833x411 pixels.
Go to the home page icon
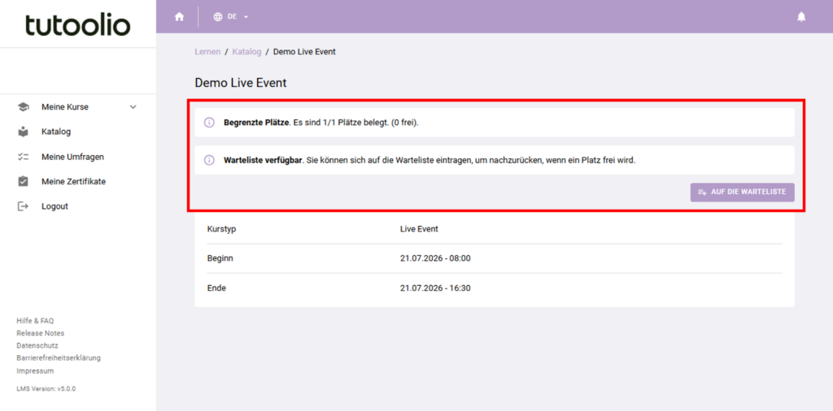(180, 16)
